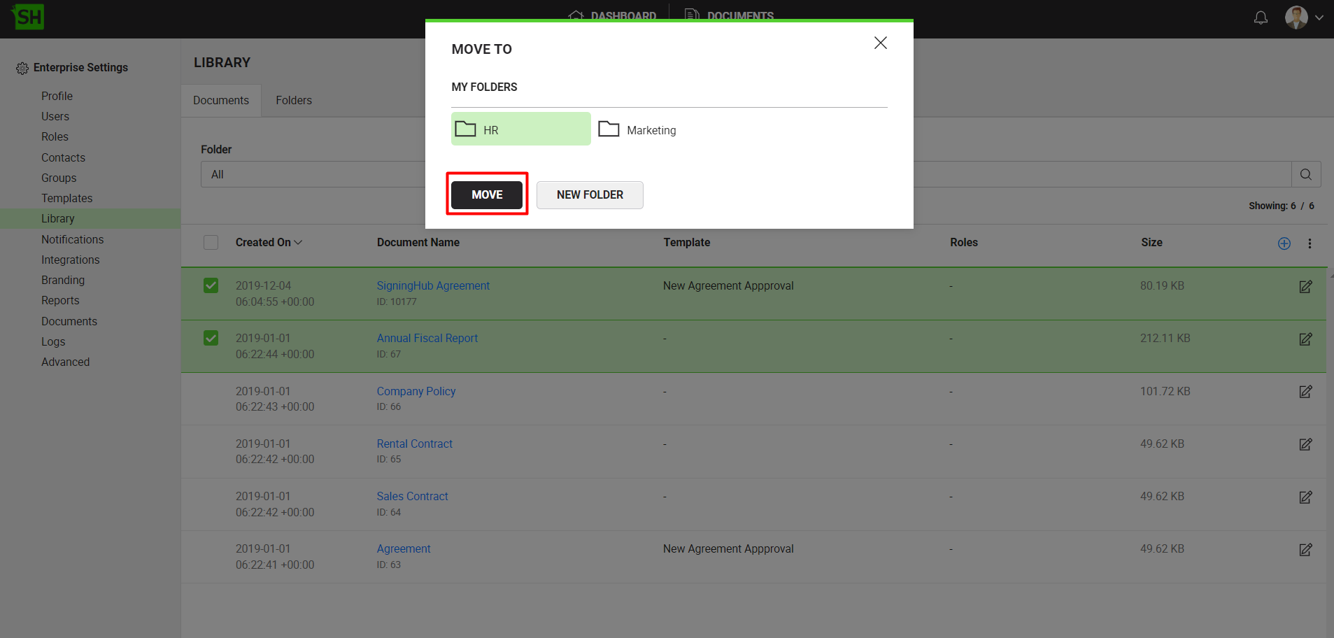Switch to the Folders tab
This screenshot has height=638, width=1334.
click(x=294, y=101)
